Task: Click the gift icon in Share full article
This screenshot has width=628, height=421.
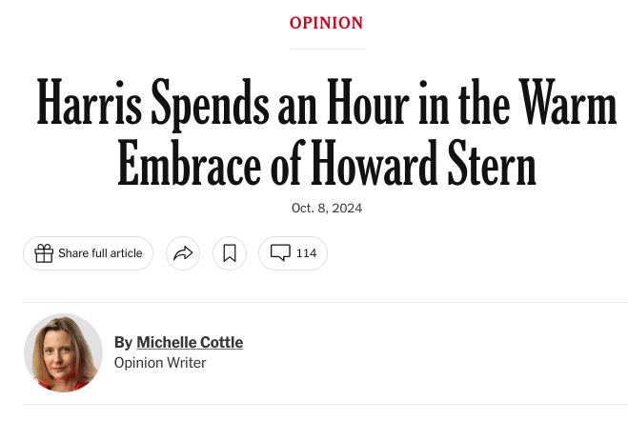Action: pyautogui.click(x=44, y=253)
